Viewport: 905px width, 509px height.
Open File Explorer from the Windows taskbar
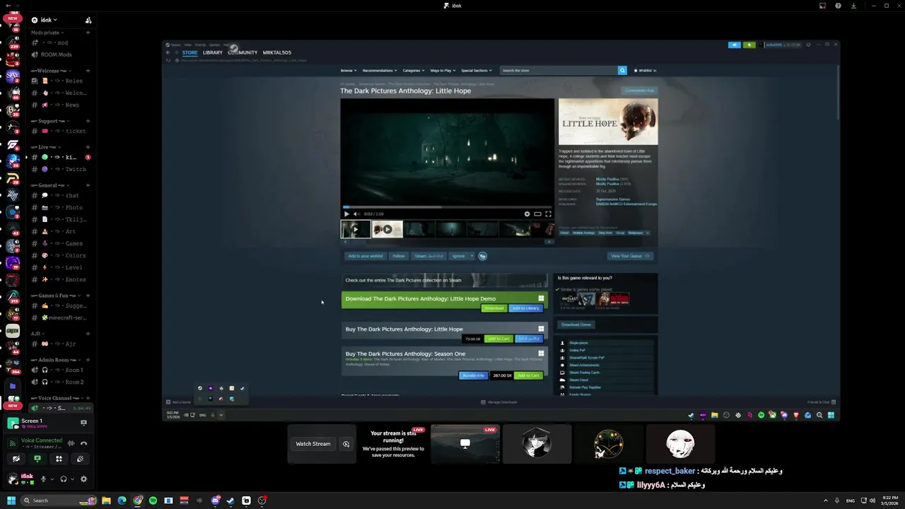click(x=106, y=501)
